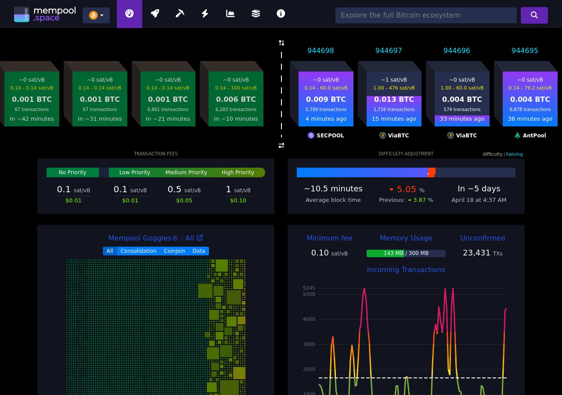This screenshot has width=562, height=395.
Task: Switch to the Consolidation tab
Action: (x=138, y=251)
